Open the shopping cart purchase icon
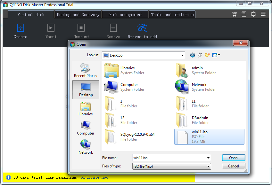This screenshot has height=185, width=272. [x=235, y=14]
